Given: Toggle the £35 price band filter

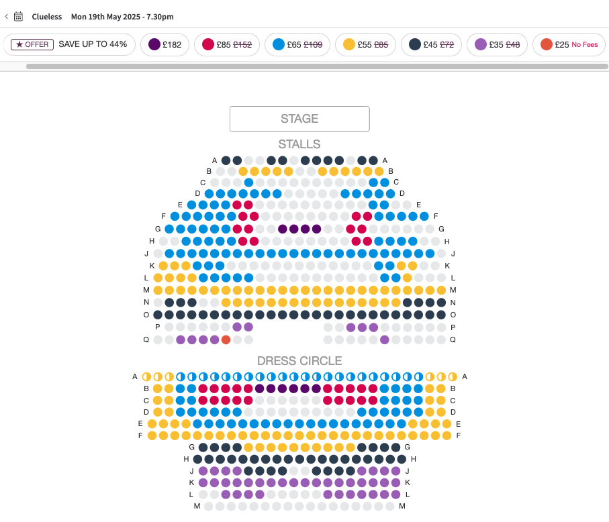Looking at the screenshot, I should [497, 45].
